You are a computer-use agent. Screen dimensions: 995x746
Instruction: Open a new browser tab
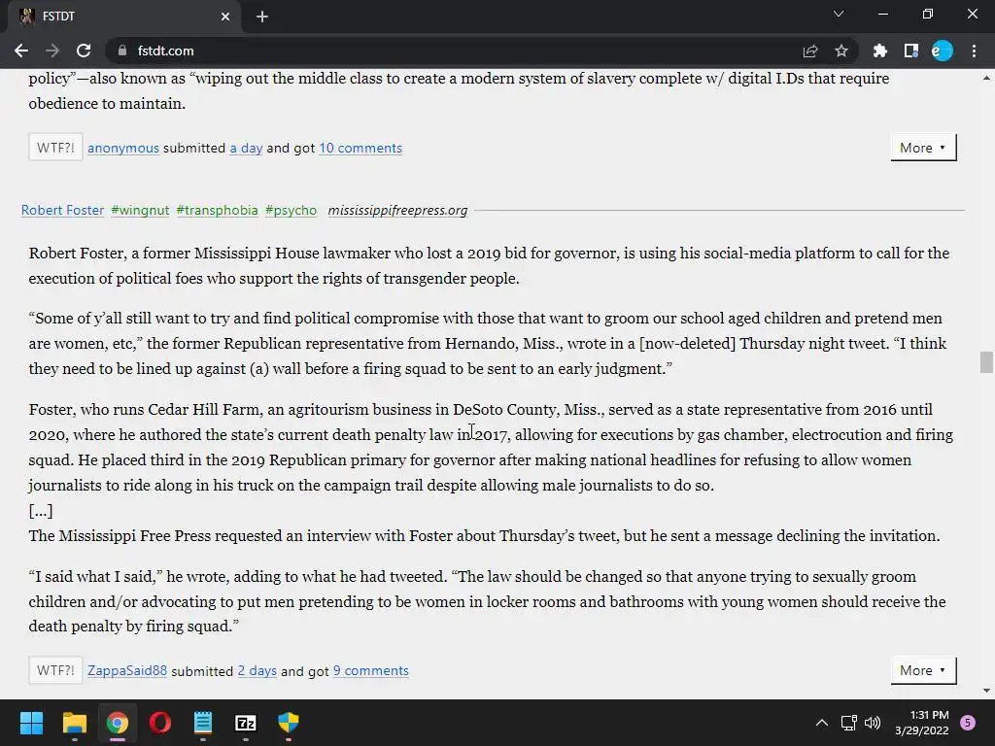tap(262, 17)
